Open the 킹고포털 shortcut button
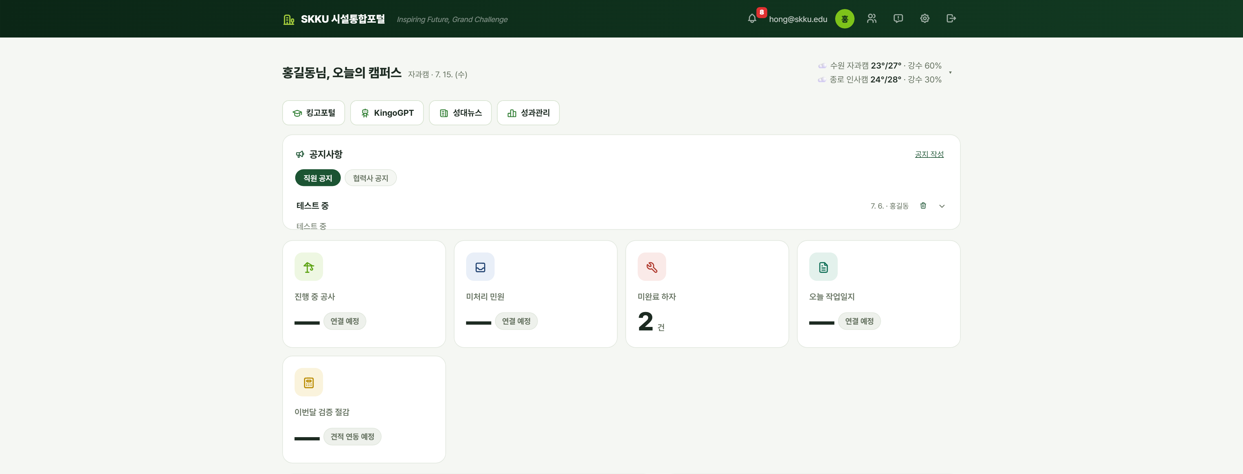This screenshot has height=474, width=1243. point(314,113)
